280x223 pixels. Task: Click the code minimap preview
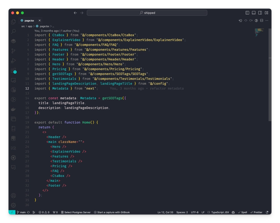click(x=259, y=32)
